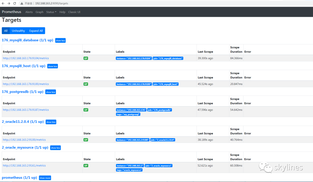Click the job="176_mysql8_host" label badge
313x182 pixels.
[166, 84]
